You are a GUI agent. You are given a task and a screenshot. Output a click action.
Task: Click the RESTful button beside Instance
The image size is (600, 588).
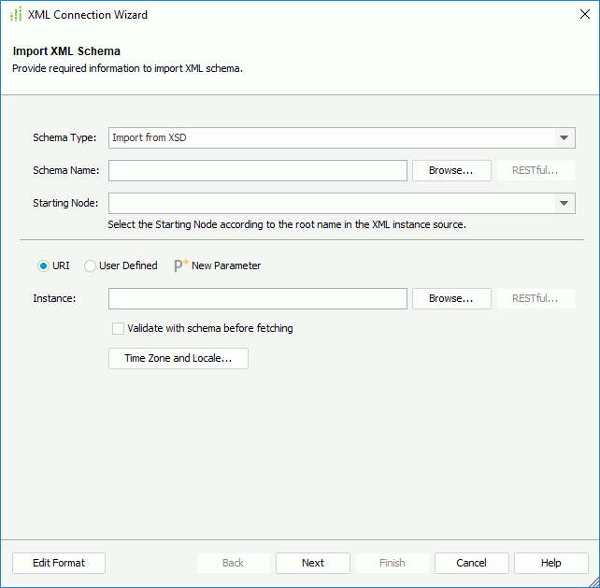pos(536,298)
